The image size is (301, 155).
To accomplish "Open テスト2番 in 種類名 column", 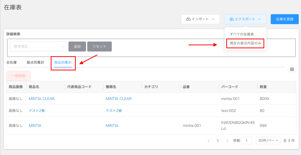I will click(x=114, y=111).
